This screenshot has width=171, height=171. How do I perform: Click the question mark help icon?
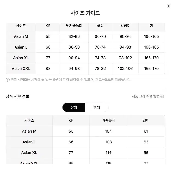(162, 96)
